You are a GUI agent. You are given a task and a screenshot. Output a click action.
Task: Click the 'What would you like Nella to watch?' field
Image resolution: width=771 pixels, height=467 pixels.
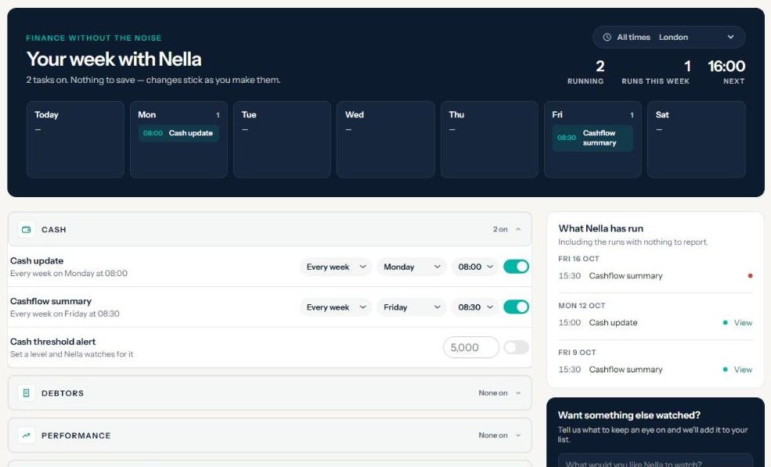655,462
